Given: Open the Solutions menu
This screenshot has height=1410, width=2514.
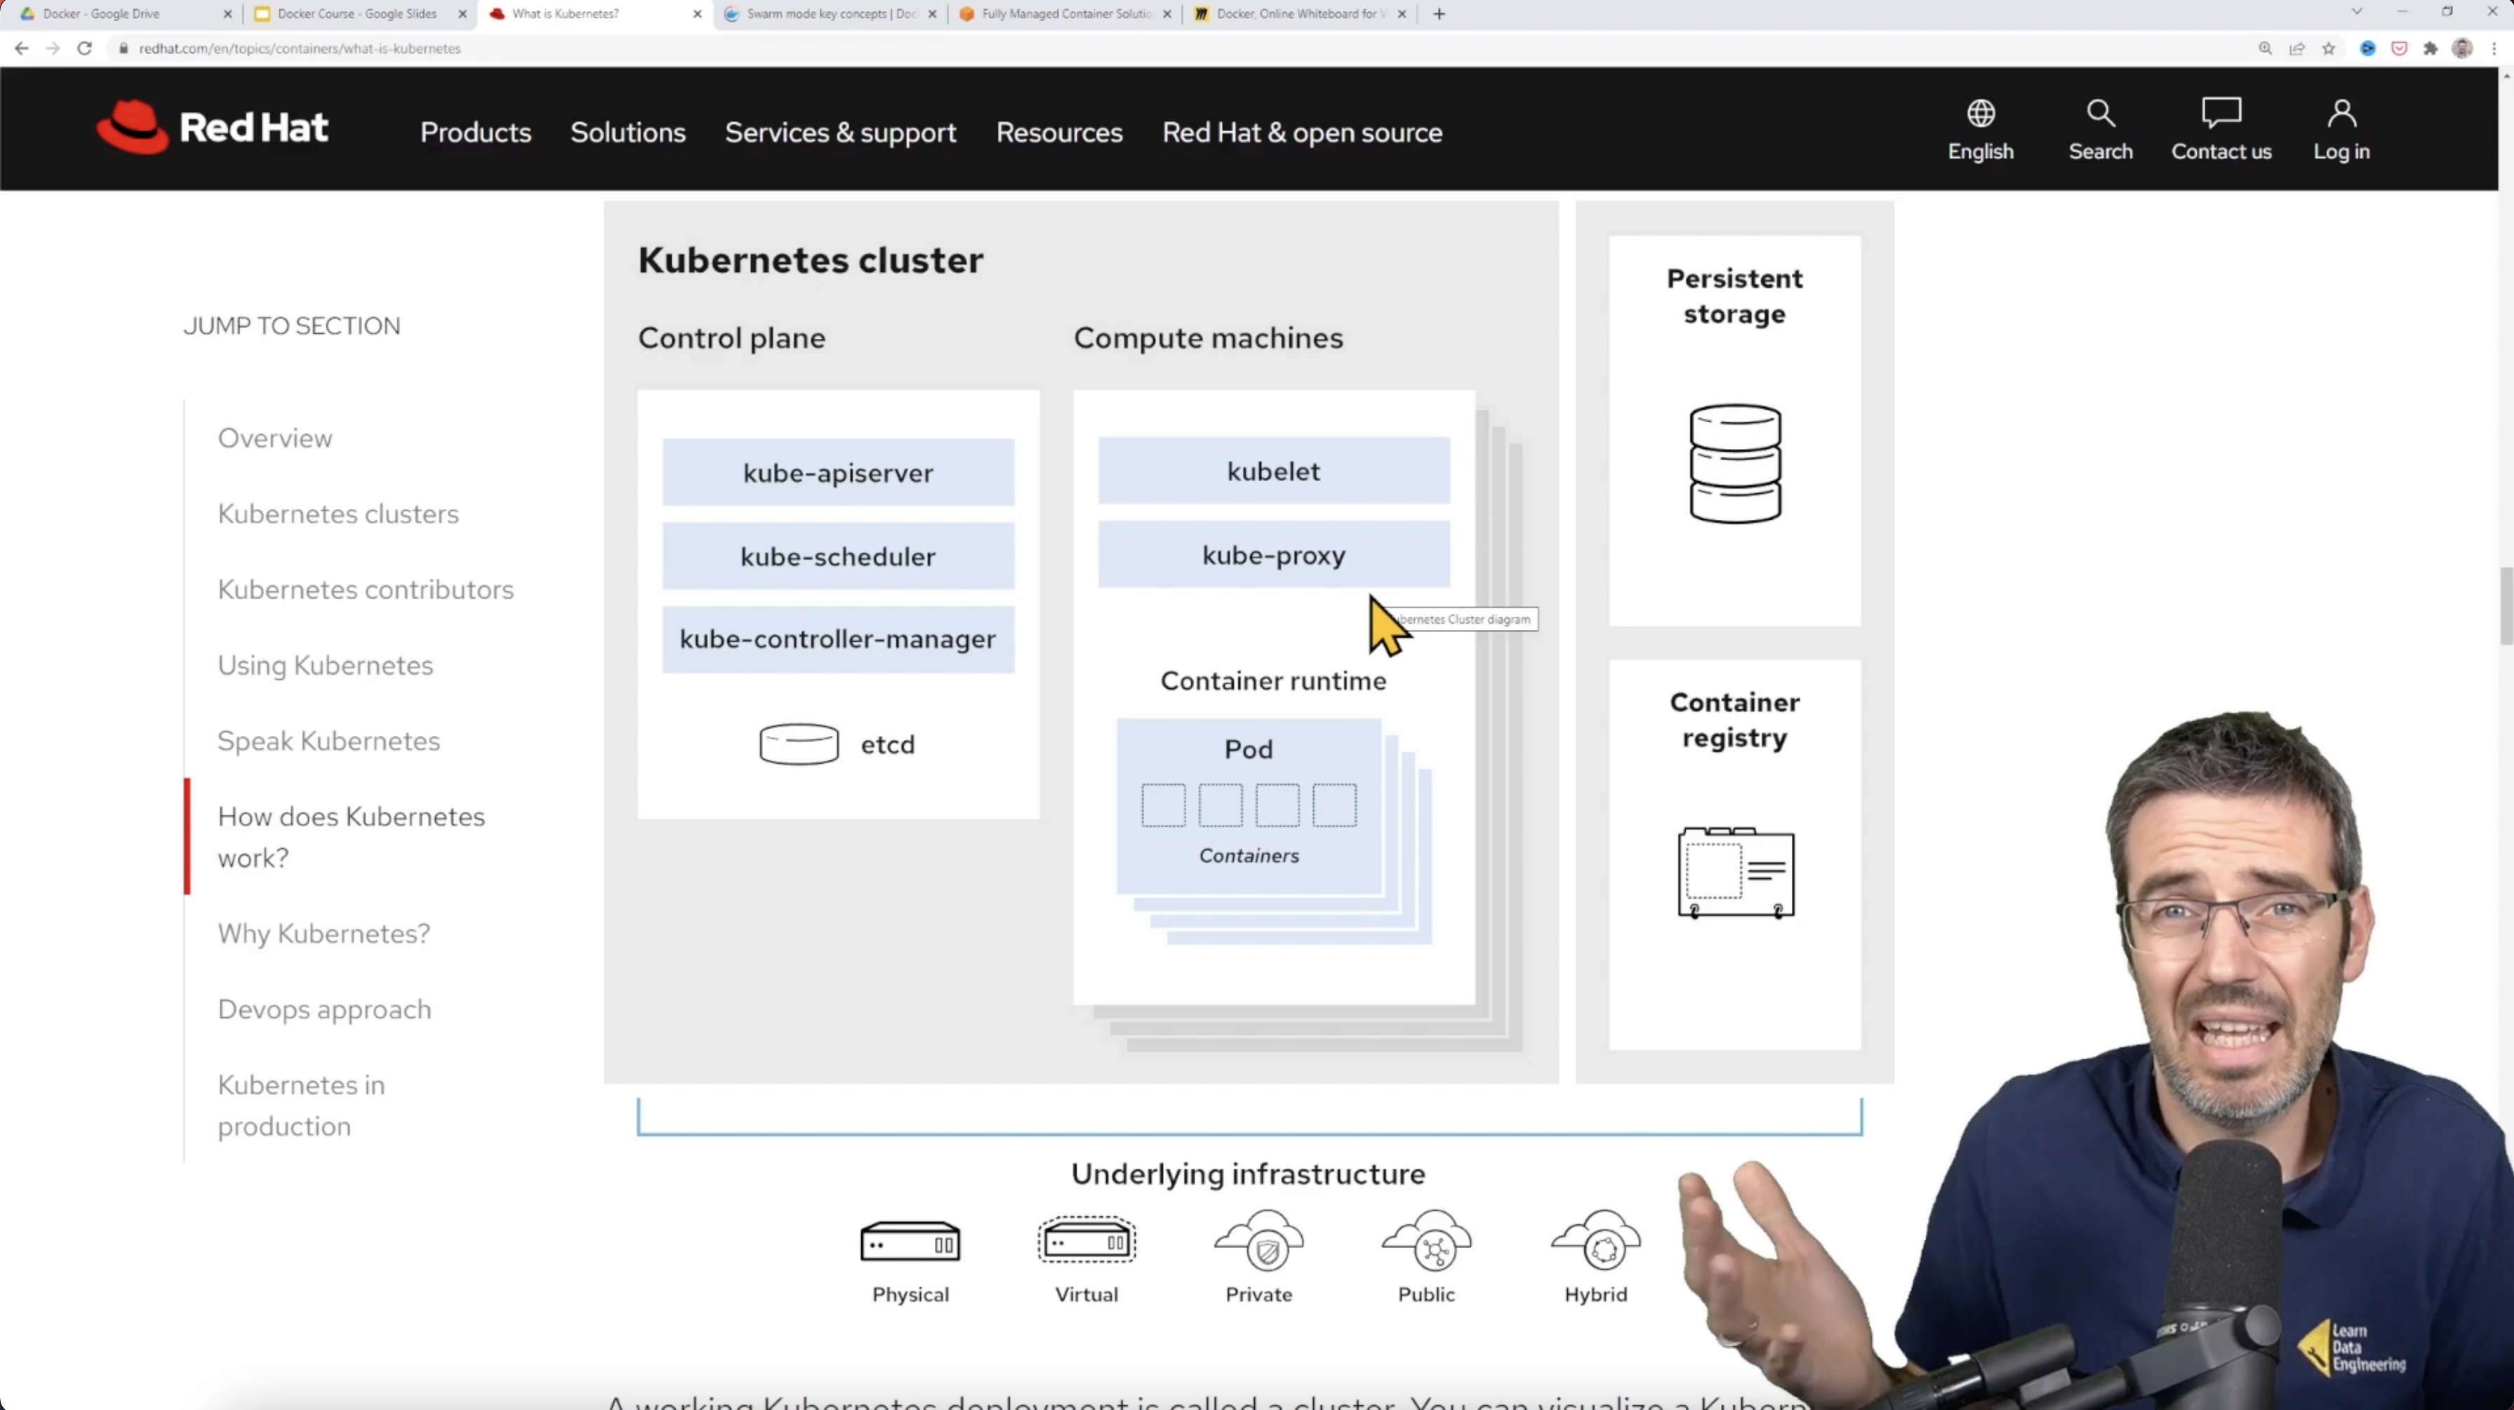Looking at the screenshot, I should pos(627,132).
